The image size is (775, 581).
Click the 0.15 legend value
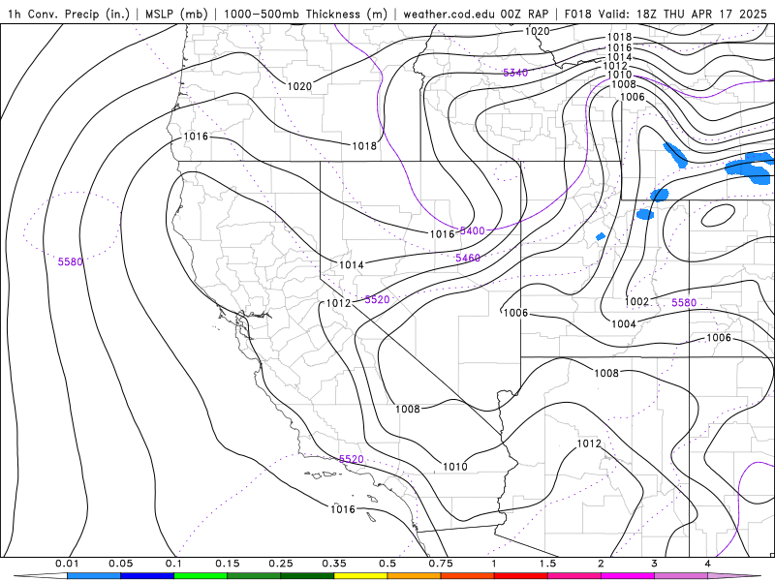coord(228,564)
